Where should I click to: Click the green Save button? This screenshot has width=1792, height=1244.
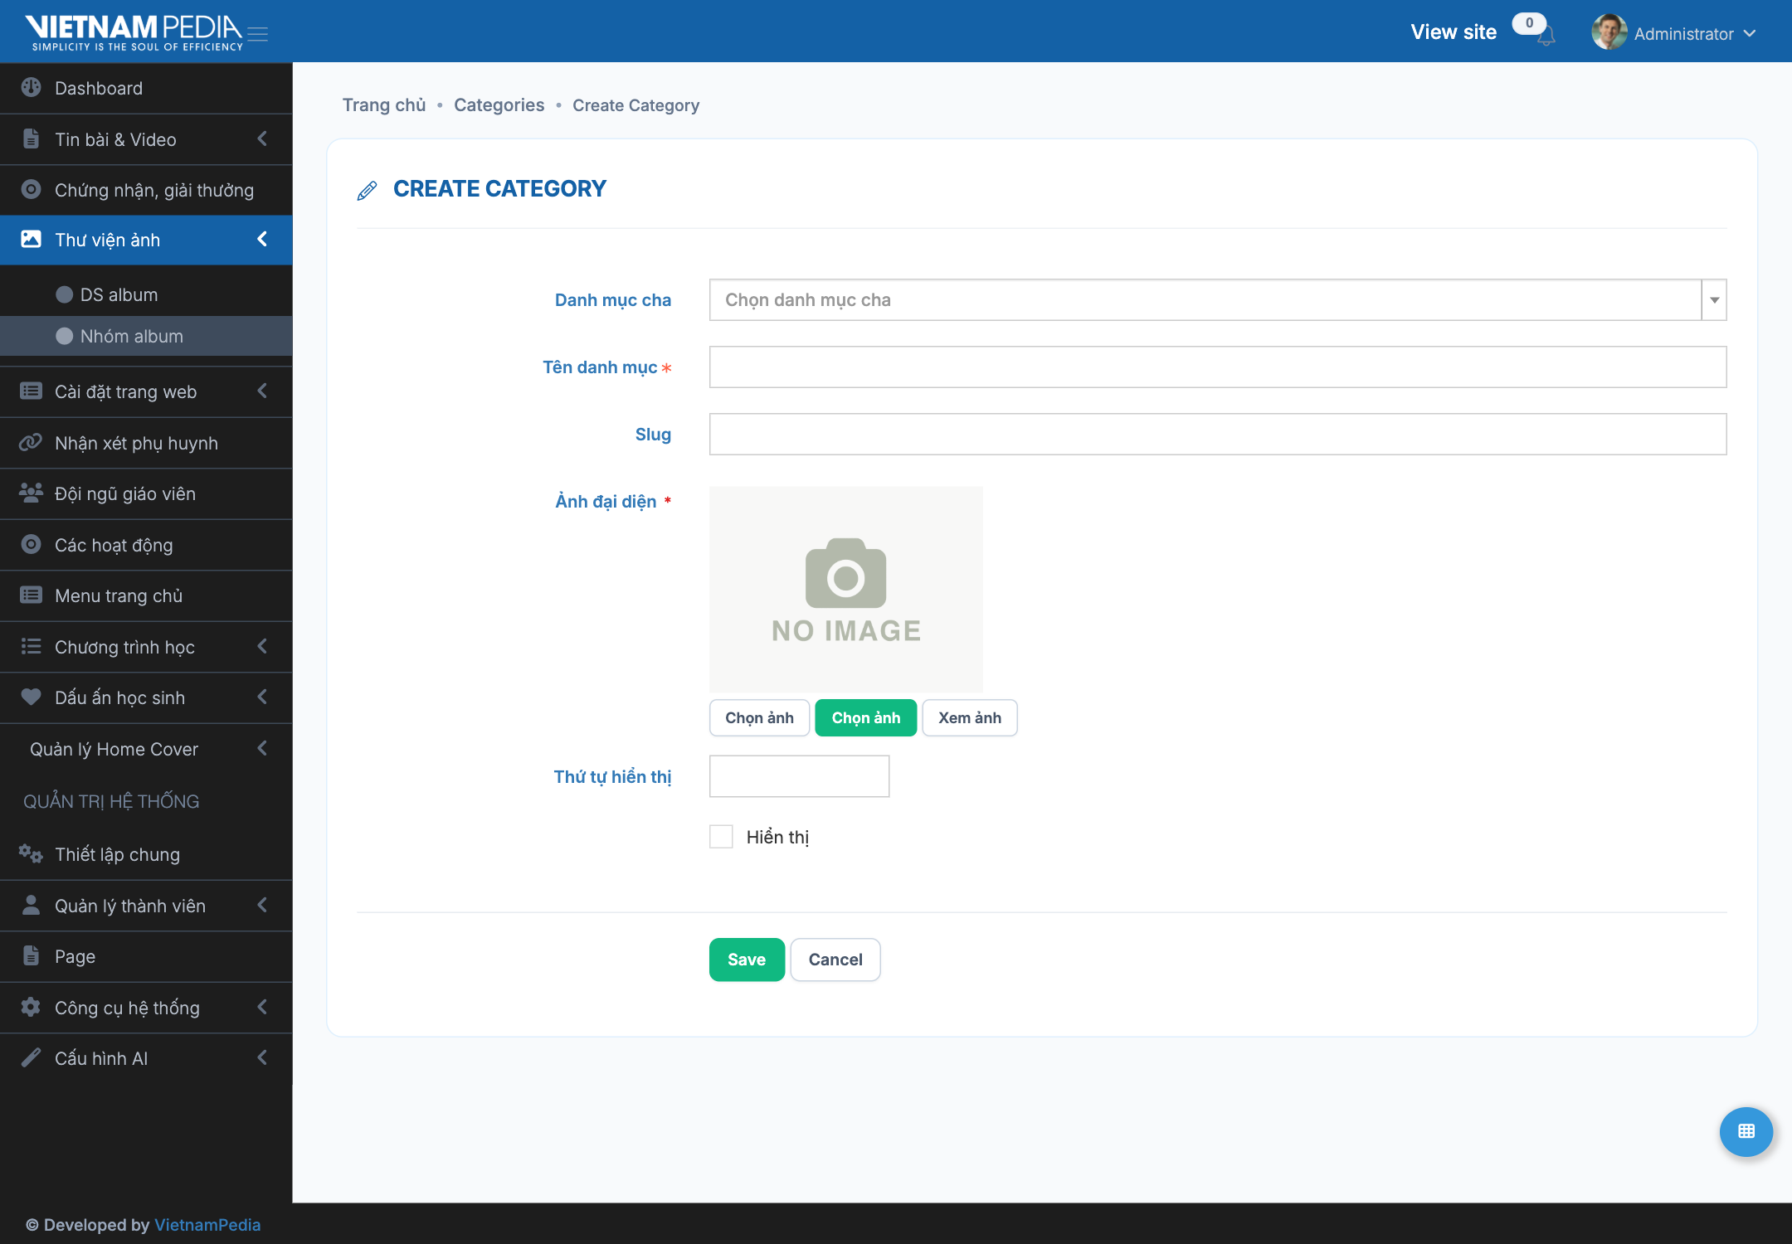[747, 960]
